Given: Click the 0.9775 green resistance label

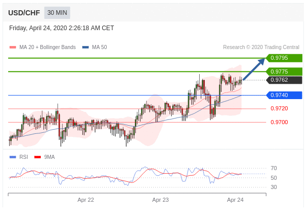Looking at the screenshot, I should coord(284,72).
